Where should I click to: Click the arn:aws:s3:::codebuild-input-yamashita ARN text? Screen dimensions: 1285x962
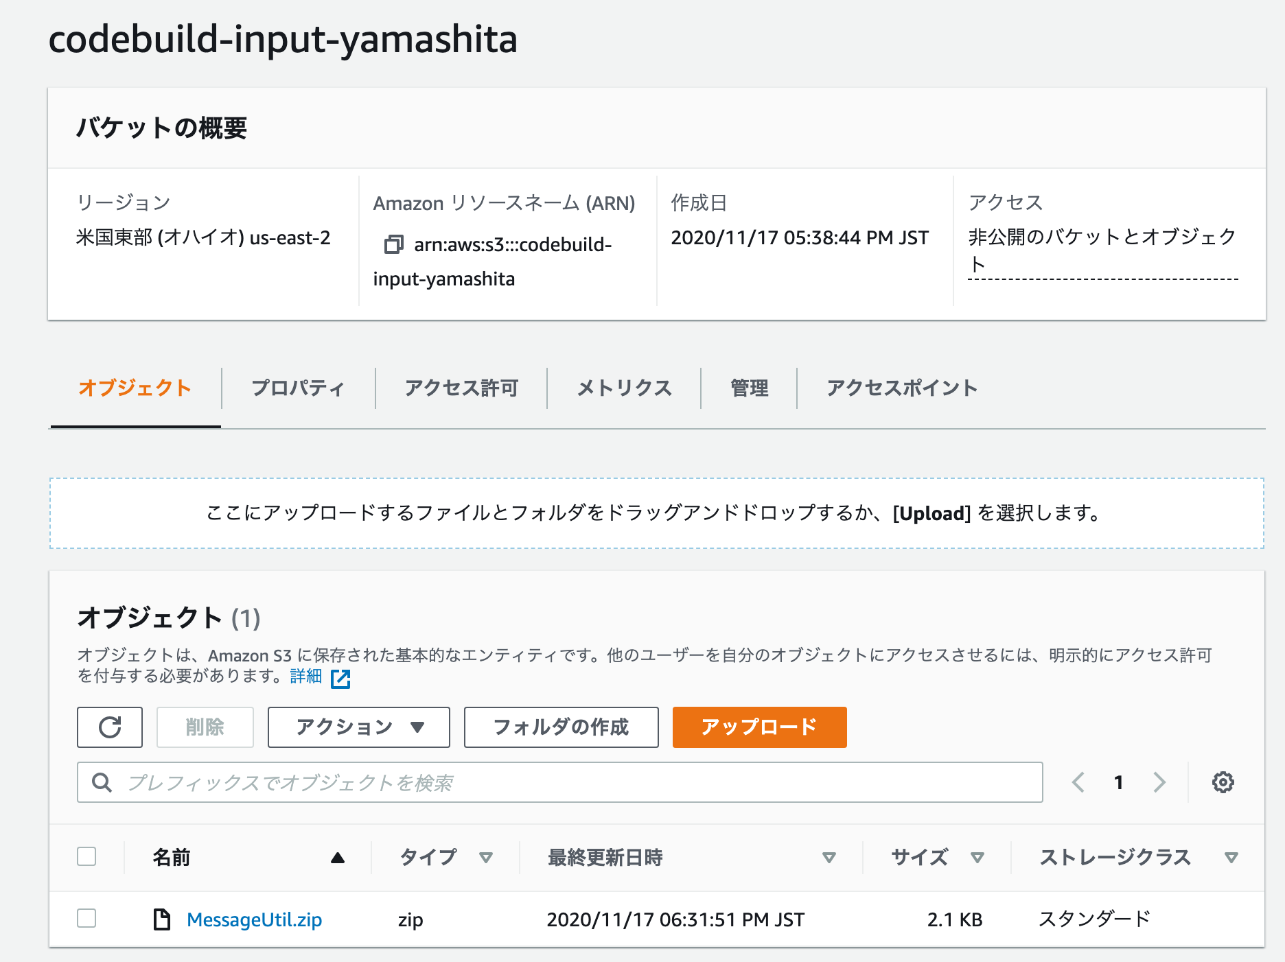point(492,261)
